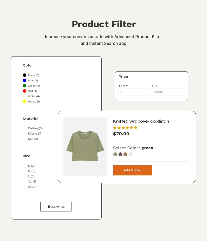Click the first star in product rating

tap(115, 127)
